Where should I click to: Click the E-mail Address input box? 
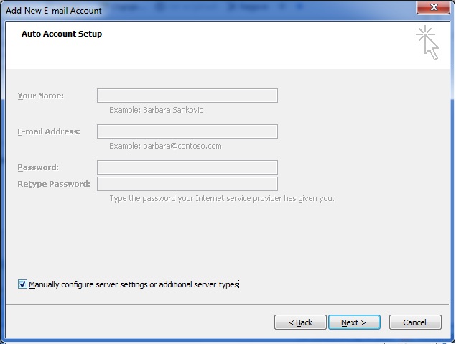(187, 131)
